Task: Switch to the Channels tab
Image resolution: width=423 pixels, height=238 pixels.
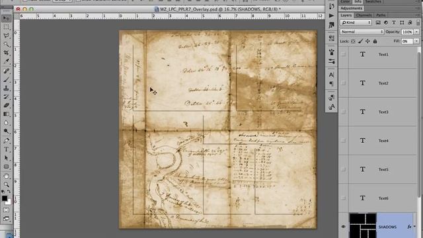Action: point(364,15)
